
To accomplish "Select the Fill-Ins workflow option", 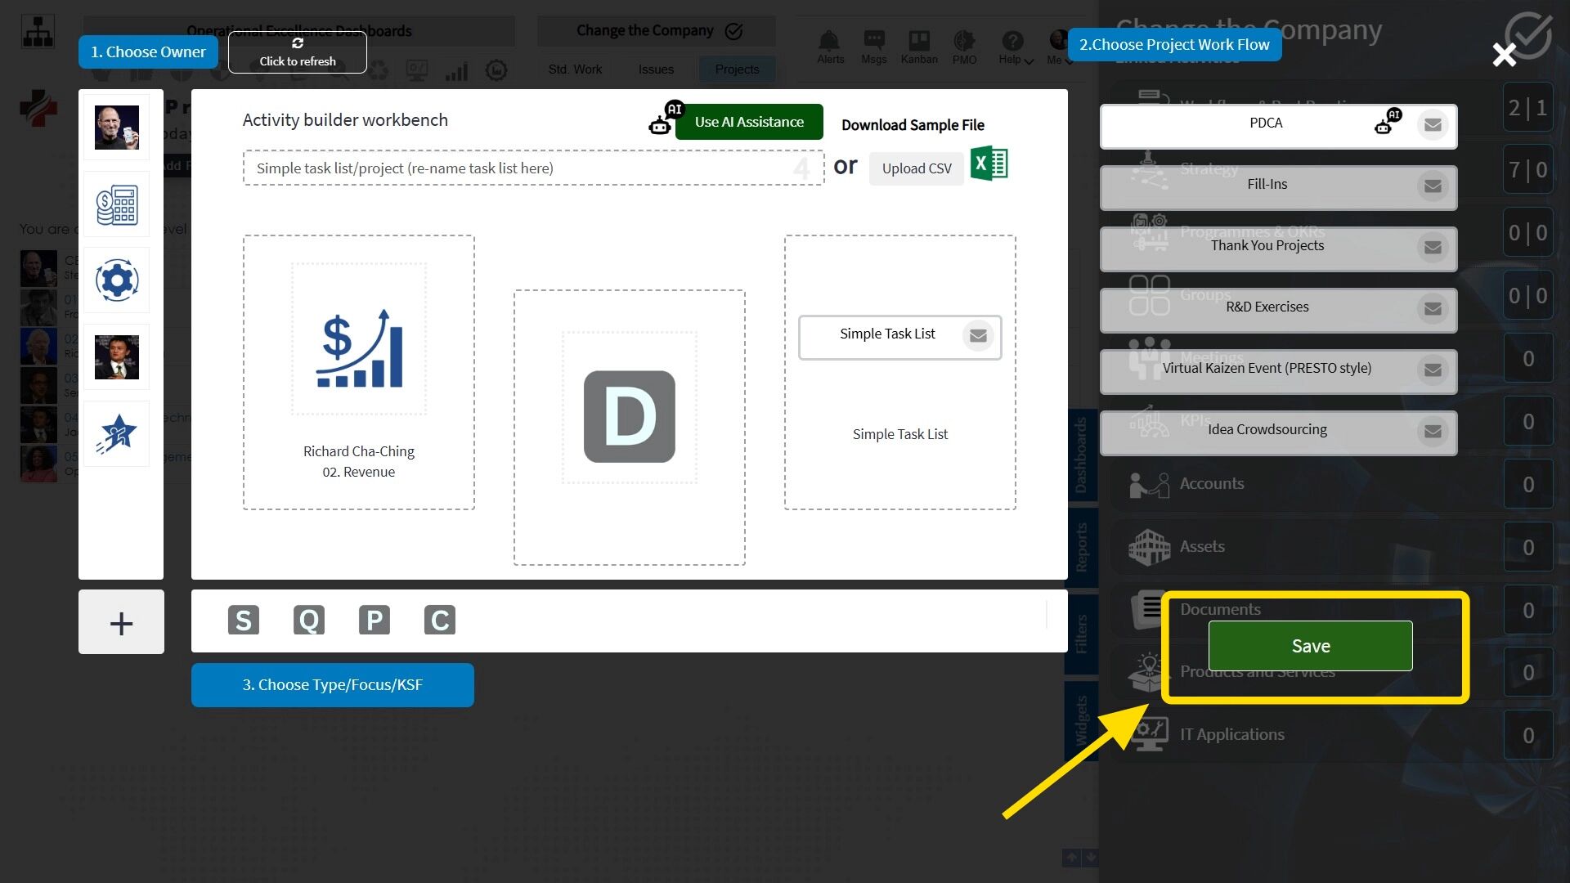I will click(x=1266, y=185).
